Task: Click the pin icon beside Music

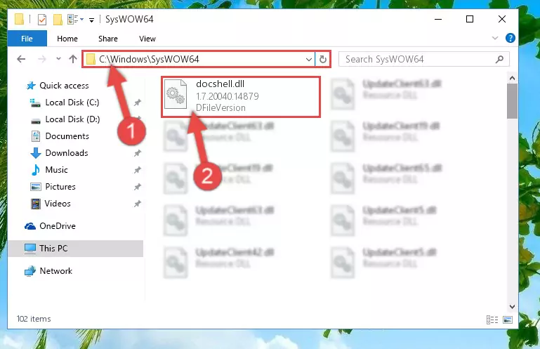Action: (138, 170)
